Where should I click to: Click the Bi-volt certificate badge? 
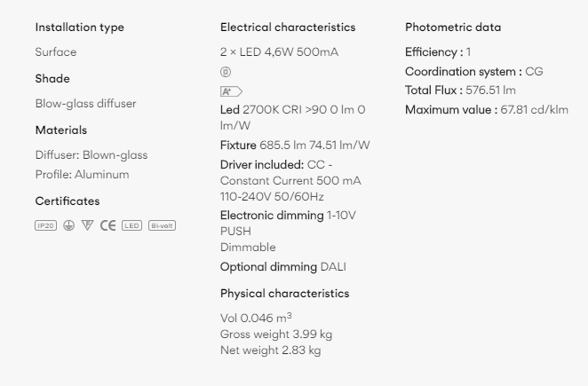pos(162,225)
